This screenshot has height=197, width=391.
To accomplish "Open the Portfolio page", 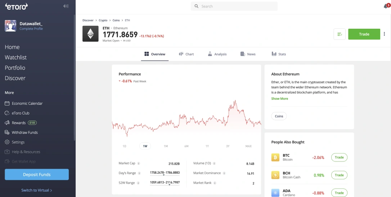I will click(x=15, y=68).
